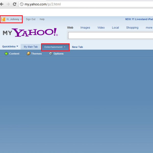
Task: Reload the page with the refresh icon
Action: (x=15, y=4)
